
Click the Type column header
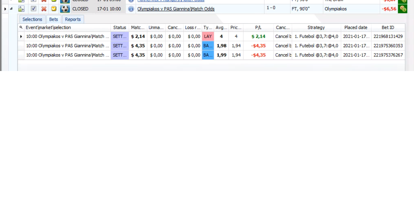208,27
